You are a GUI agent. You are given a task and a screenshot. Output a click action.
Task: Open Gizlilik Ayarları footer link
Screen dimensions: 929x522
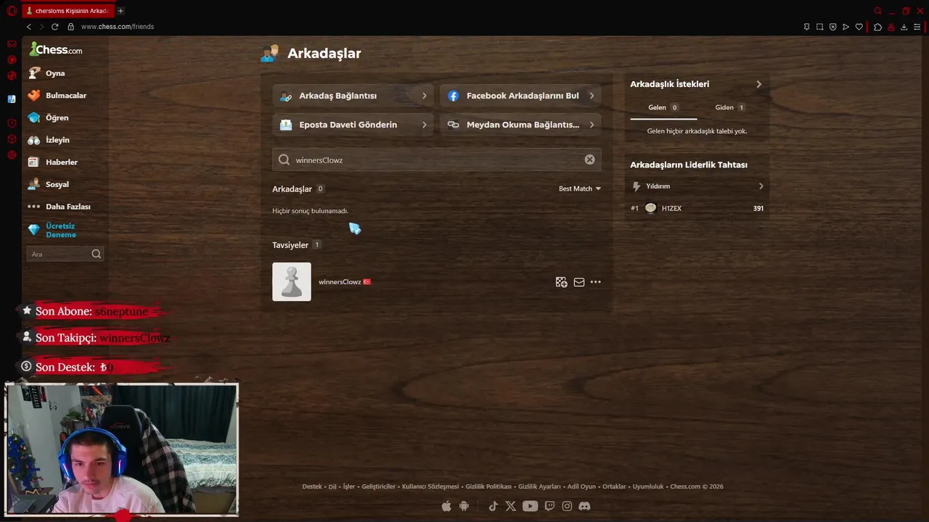point(539,486)
